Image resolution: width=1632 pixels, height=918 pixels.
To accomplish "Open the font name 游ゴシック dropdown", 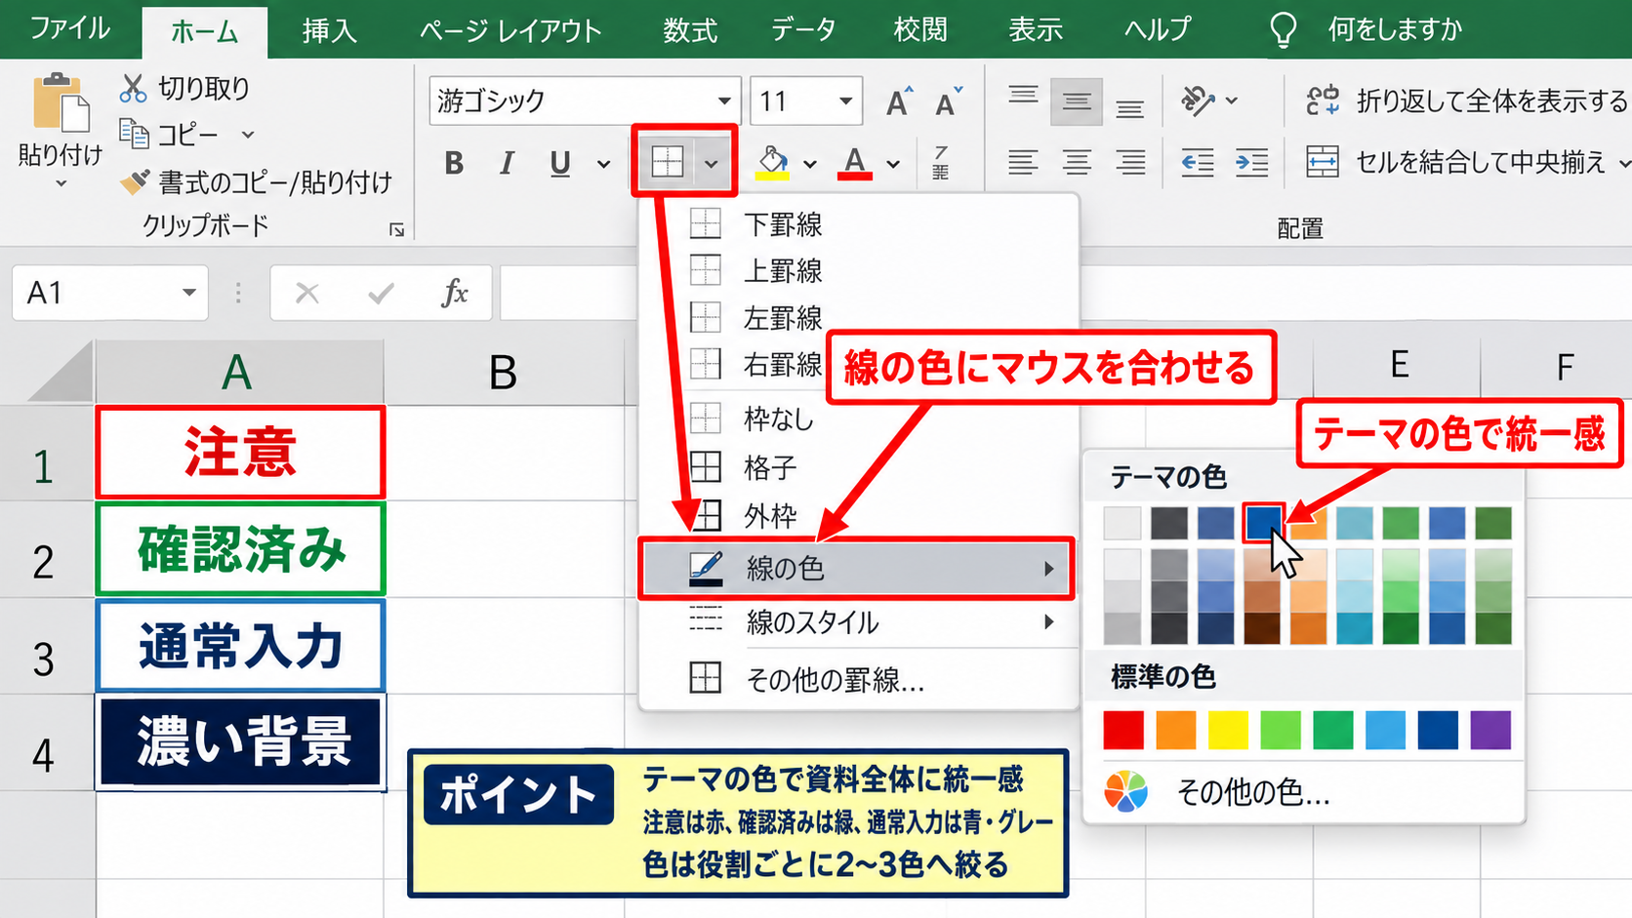I will (x=724, y=100).
